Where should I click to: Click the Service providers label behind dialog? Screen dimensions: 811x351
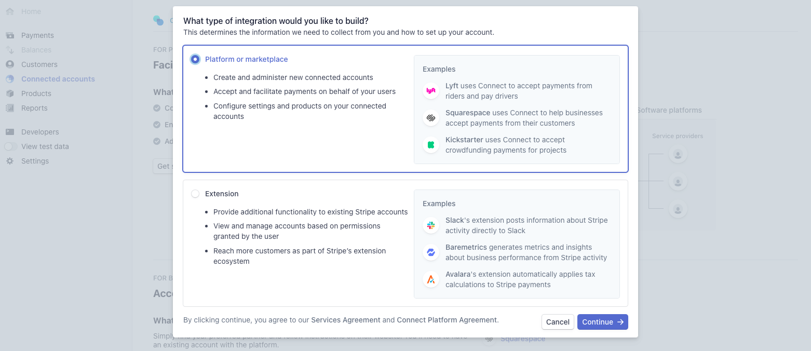click(x=678, y=136)
